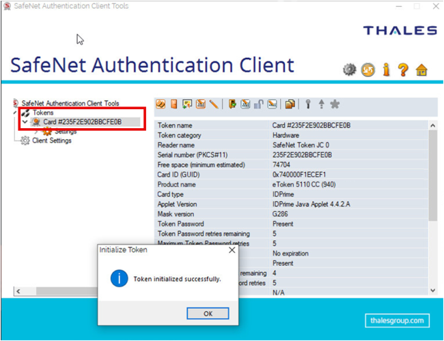Viewport: 444px width, 341px height.
Task: Open About via the orange 'i' icon
Action: click(x=386, y=70)
